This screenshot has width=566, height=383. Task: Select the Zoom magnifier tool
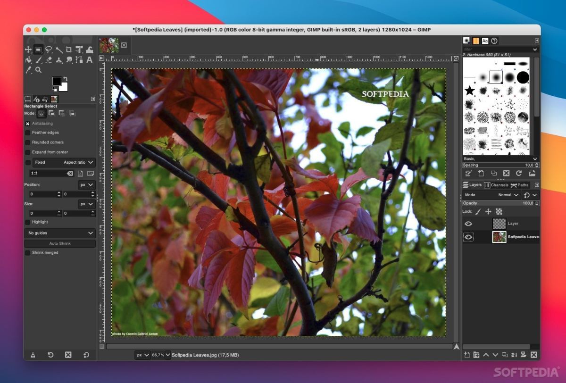tap(38, 70)
